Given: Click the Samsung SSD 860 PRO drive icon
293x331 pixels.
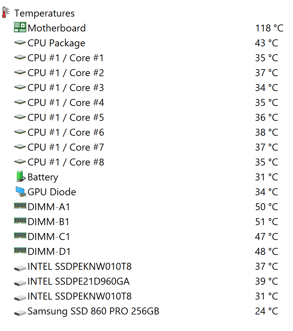Looking at the screenshot, I should click(x=20, y=312).
